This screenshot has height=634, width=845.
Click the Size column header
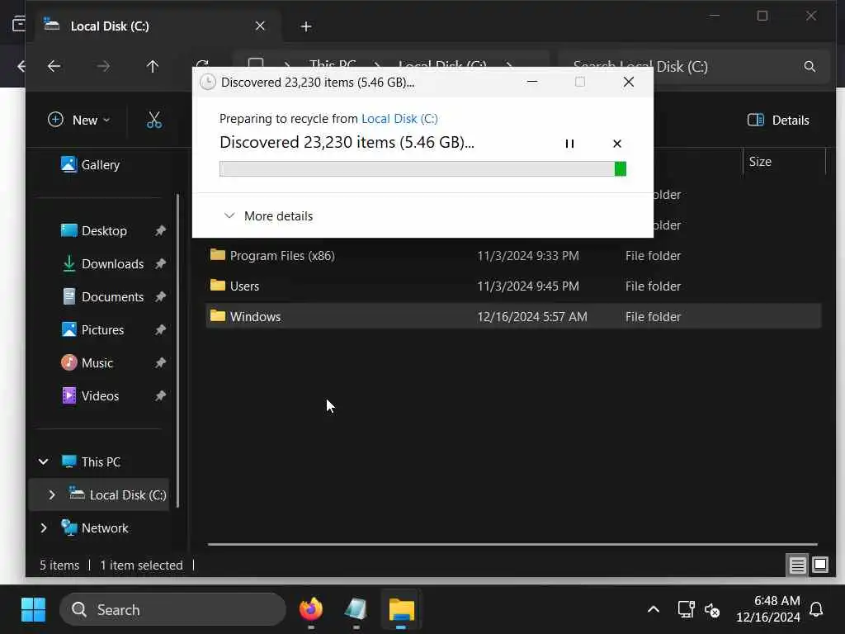click(784, 162)
